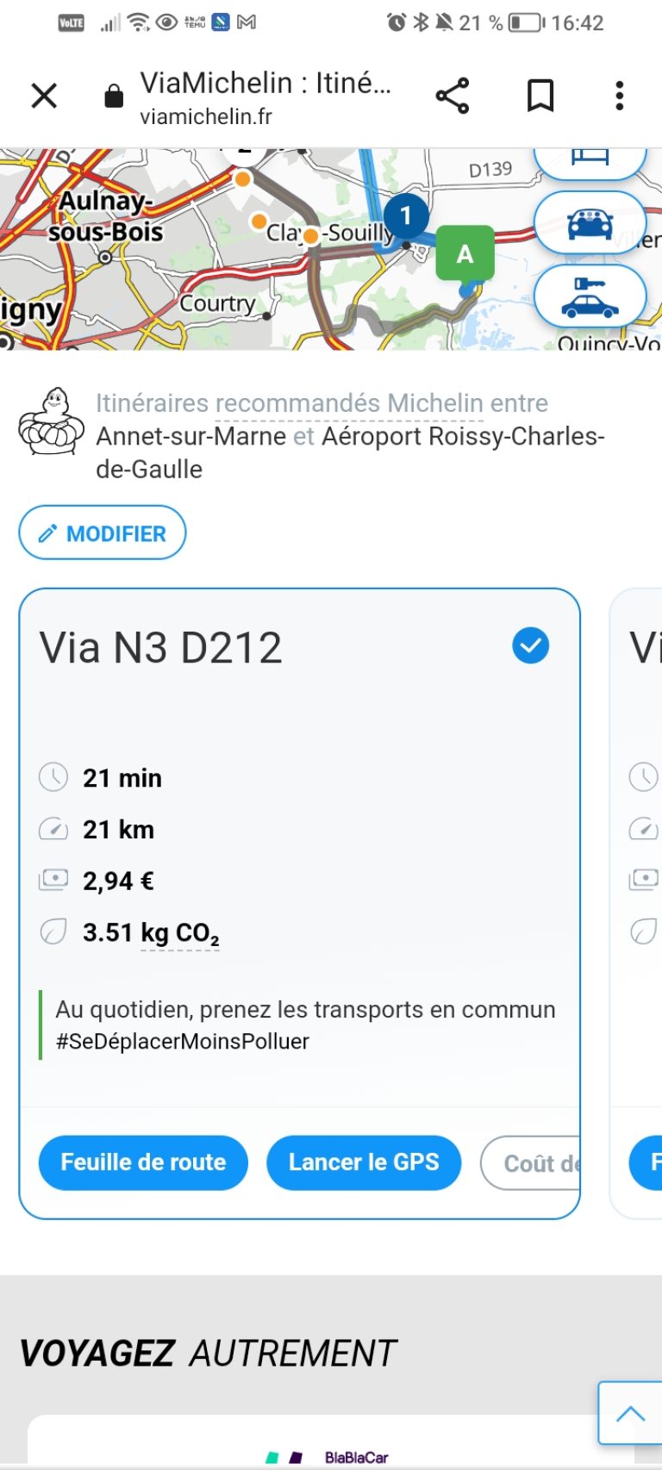The width and height of the screenshot is (662, 1470).
Task: Open the three-dot browser menu
Action: (619, 96)
